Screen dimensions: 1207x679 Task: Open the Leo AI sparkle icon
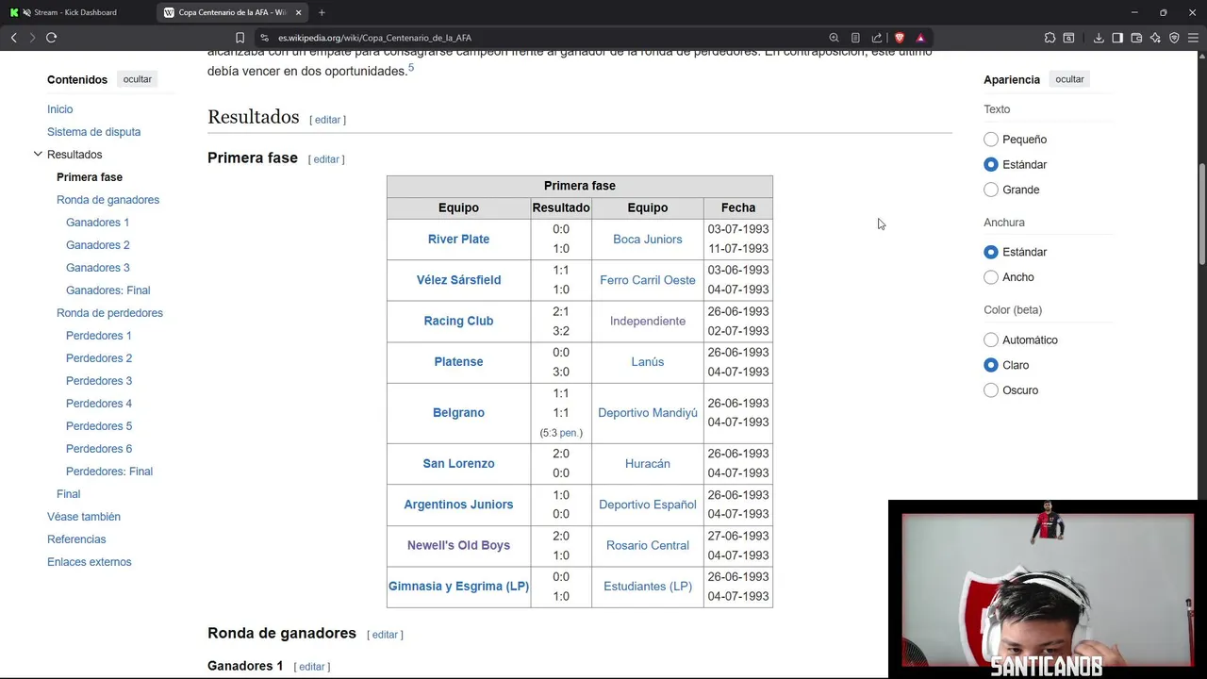pos(1155,38)
